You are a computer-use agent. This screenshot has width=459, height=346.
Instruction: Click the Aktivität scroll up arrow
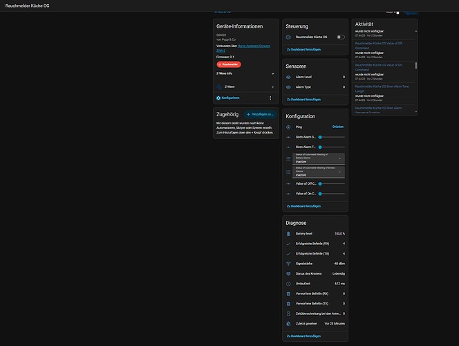[416, 31]
